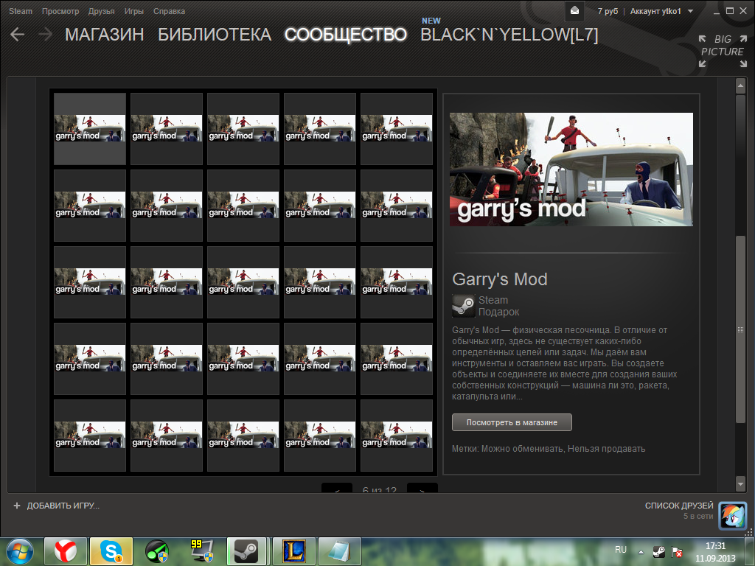Viewport: 755px width, 566px height.
Task: Open Skype from the taskbar
Action: pos(111,551)
